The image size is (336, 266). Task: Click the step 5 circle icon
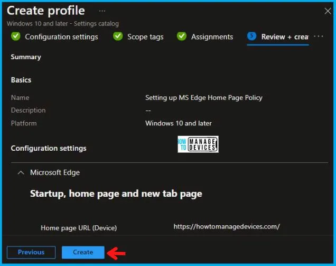pos(252,36)
